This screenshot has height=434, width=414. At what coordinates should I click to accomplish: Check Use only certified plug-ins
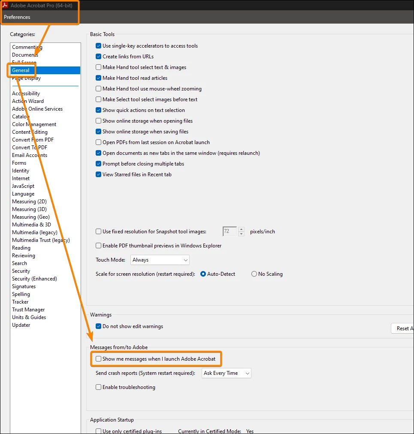pyautogui.click(x=98, y=431)
